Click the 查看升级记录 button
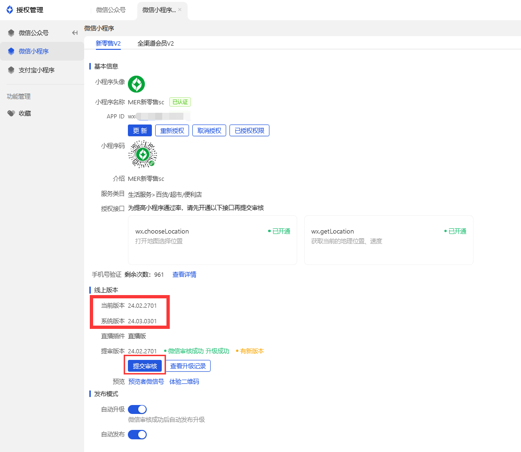521x452 pixels. click(188, 366)
